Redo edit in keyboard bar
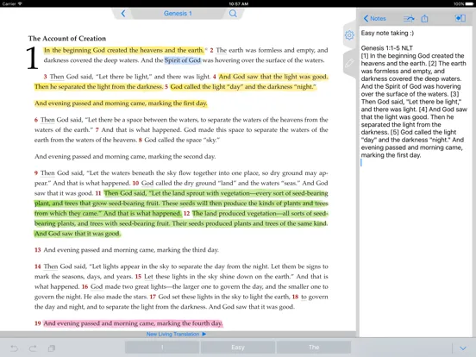The width and height of the screenshot is (476, 357). click(x=33, y=348)
